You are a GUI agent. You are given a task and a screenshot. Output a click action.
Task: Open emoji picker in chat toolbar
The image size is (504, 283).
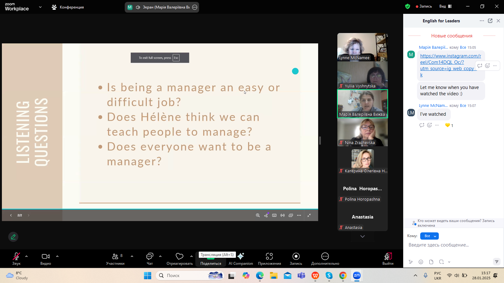pyautogui.click(x=421, y=262)
